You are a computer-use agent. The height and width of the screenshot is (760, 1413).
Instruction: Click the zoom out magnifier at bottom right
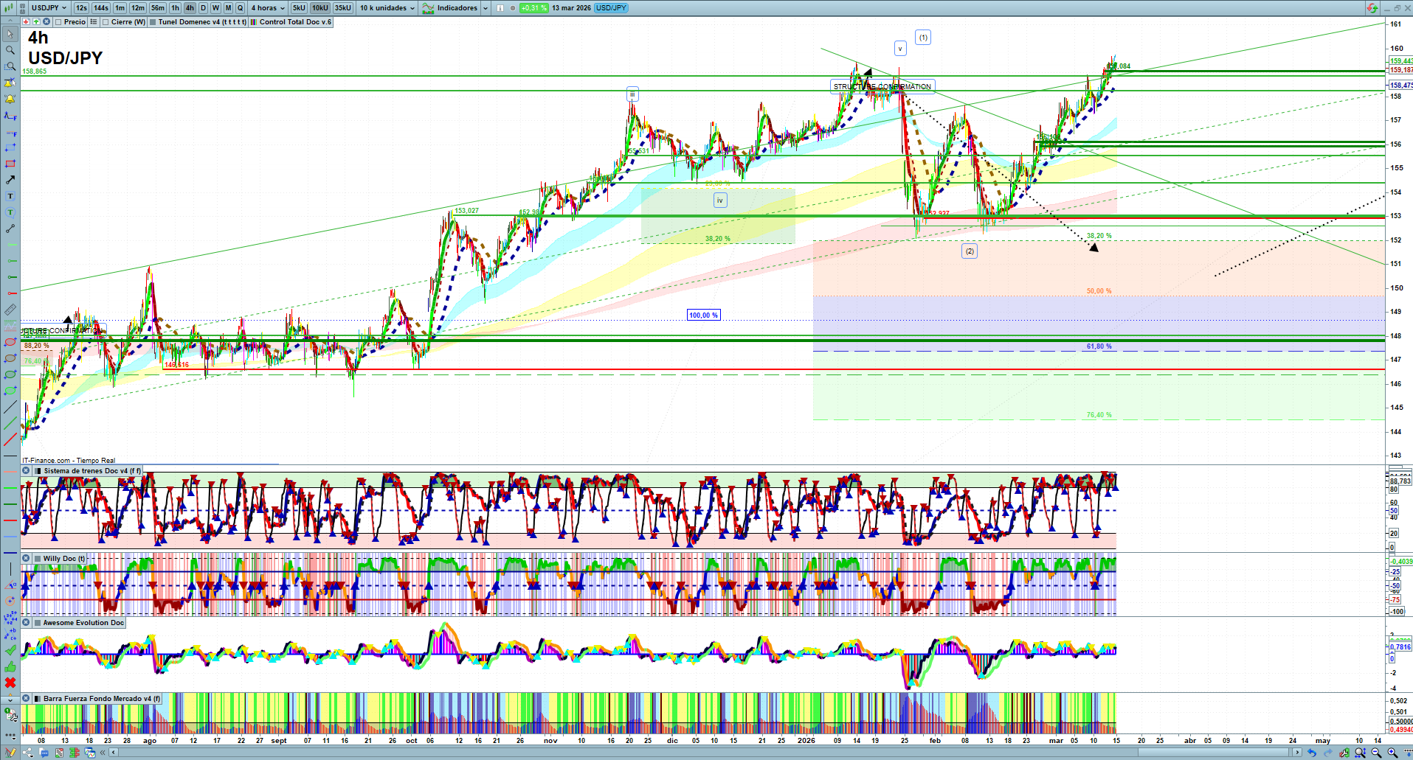tap(1376, 753)
